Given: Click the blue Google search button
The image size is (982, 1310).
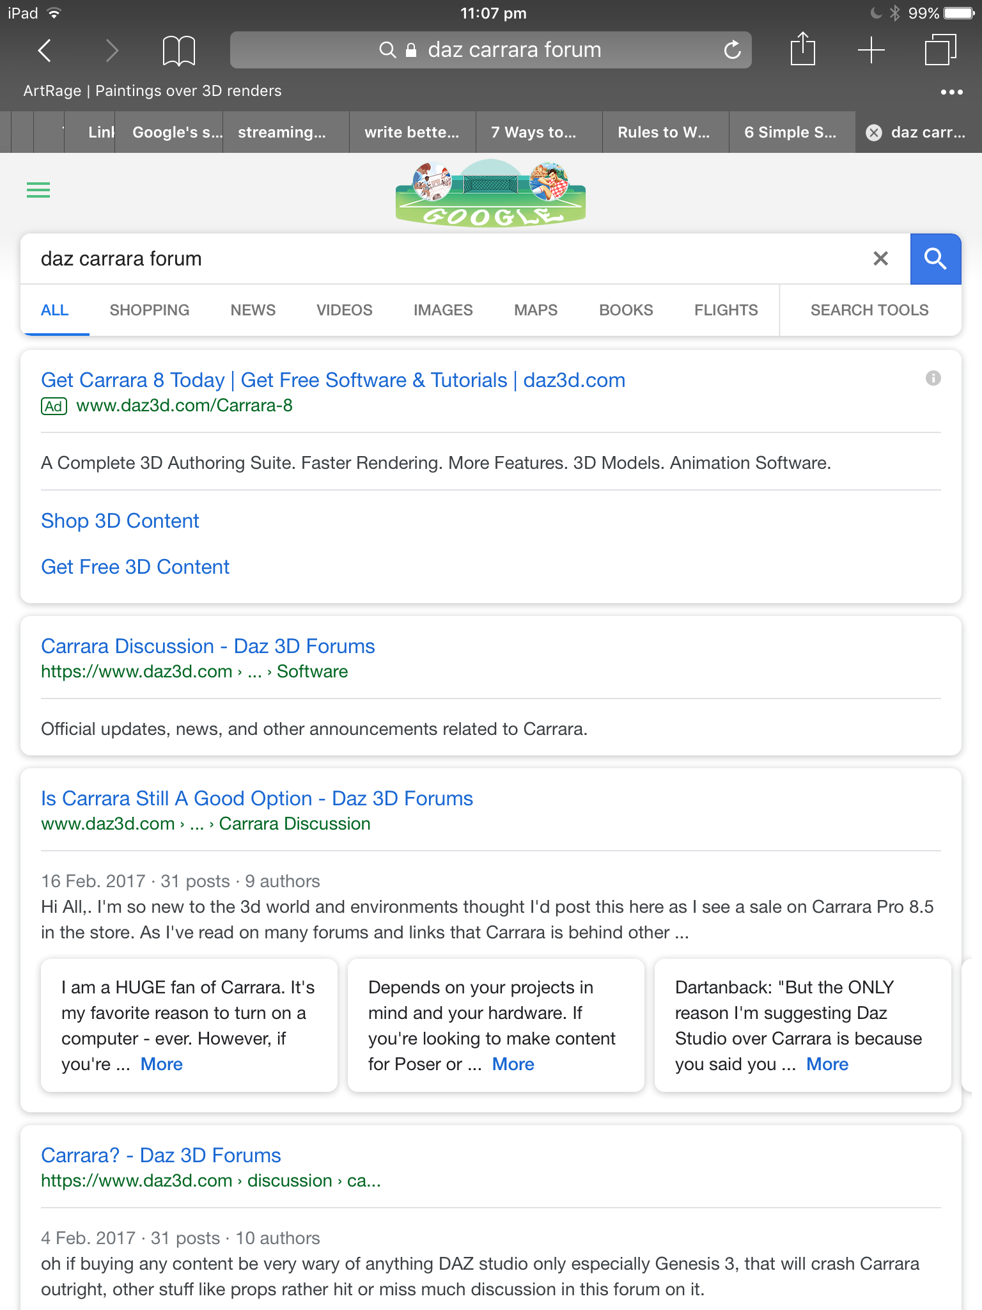Looking at the screenshot, I should 935,259.
